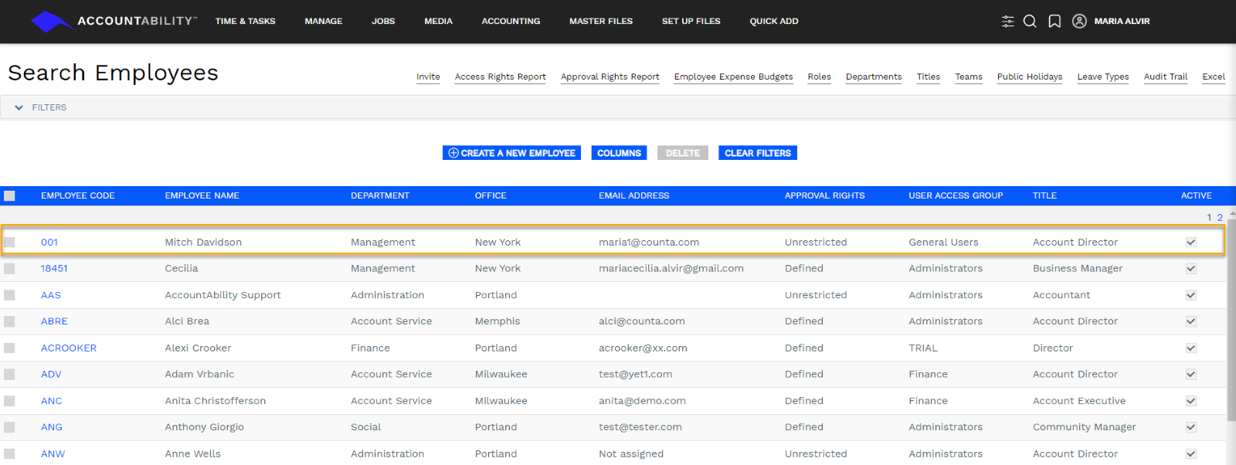
Task: Open the Audit Trail link
Action: point(1165,76)
